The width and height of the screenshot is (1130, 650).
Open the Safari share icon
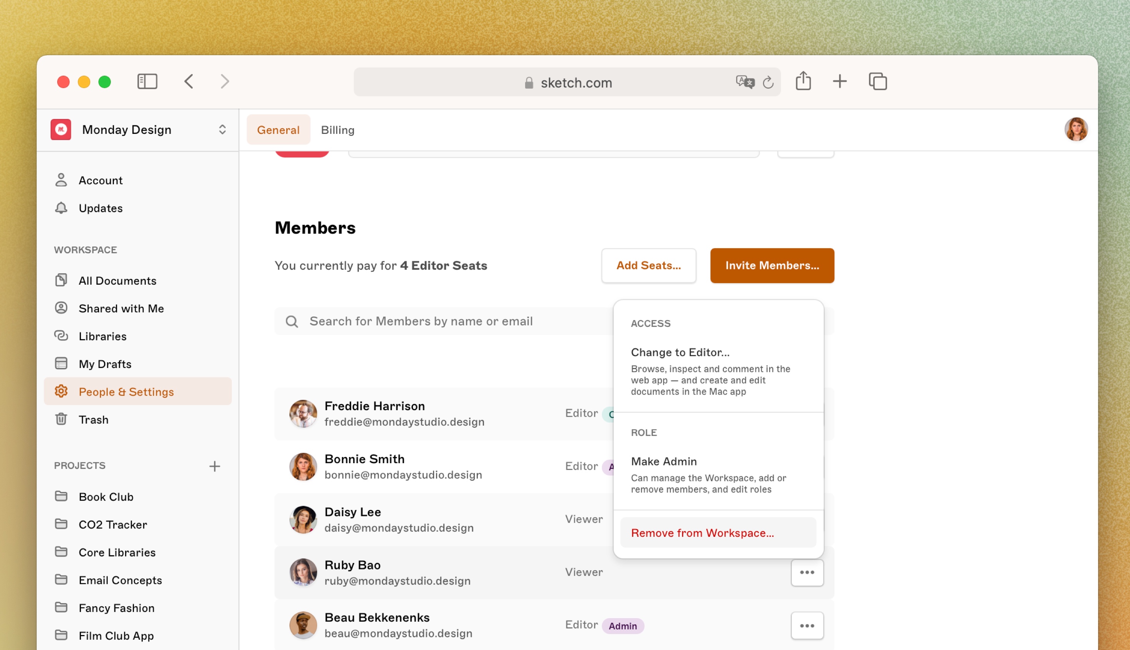point(803,81)
